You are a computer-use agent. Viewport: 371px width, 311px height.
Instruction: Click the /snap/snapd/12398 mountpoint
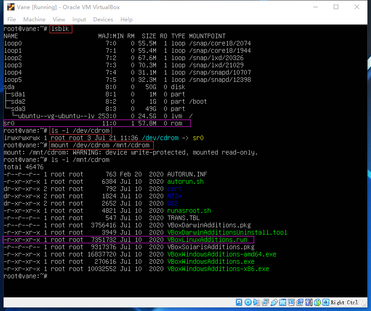click(220, 80)
